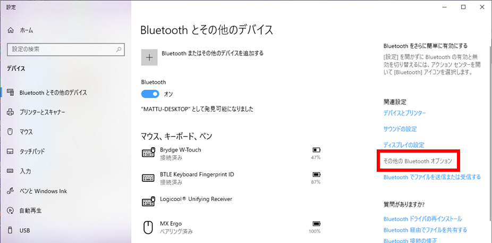This screenshot has height=243, width=492.
Task: Open ディスプレイの設定 link
Action: coord(404,145)
